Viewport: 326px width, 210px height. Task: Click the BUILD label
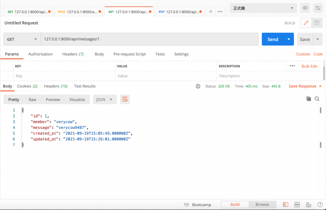(x=290, y=23)
